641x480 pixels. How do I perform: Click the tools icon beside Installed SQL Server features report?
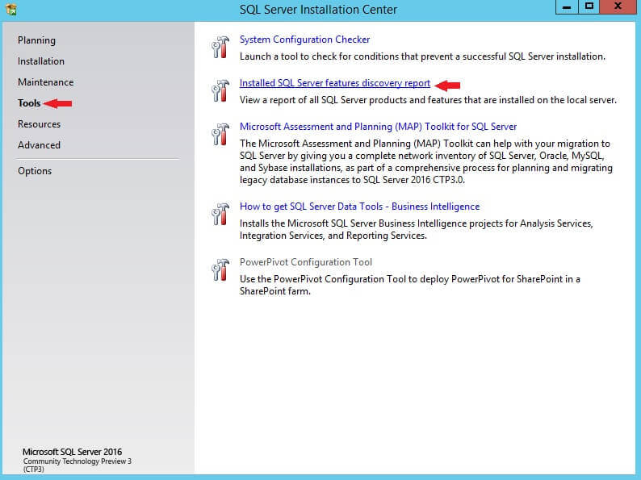coord(220,90)
